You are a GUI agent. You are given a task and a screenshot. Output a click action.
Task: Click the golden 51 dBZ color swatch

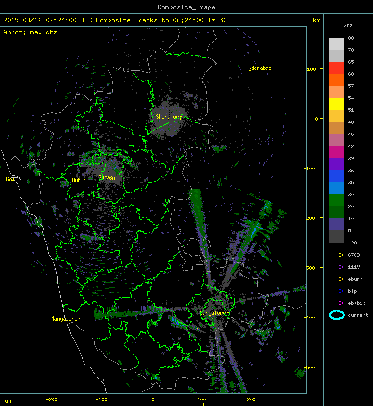(336, 116)
